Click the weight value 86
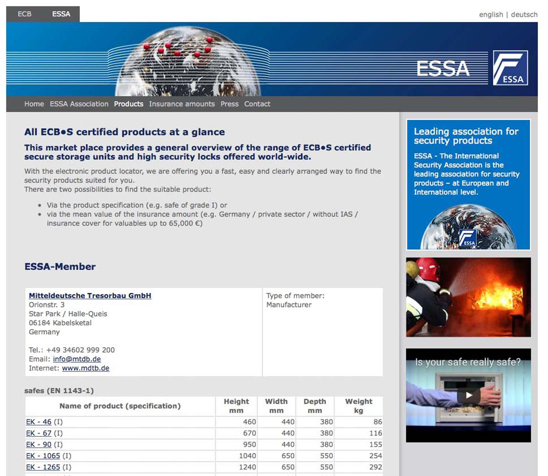Screen dimensions: 548x476 coord(378,422)
